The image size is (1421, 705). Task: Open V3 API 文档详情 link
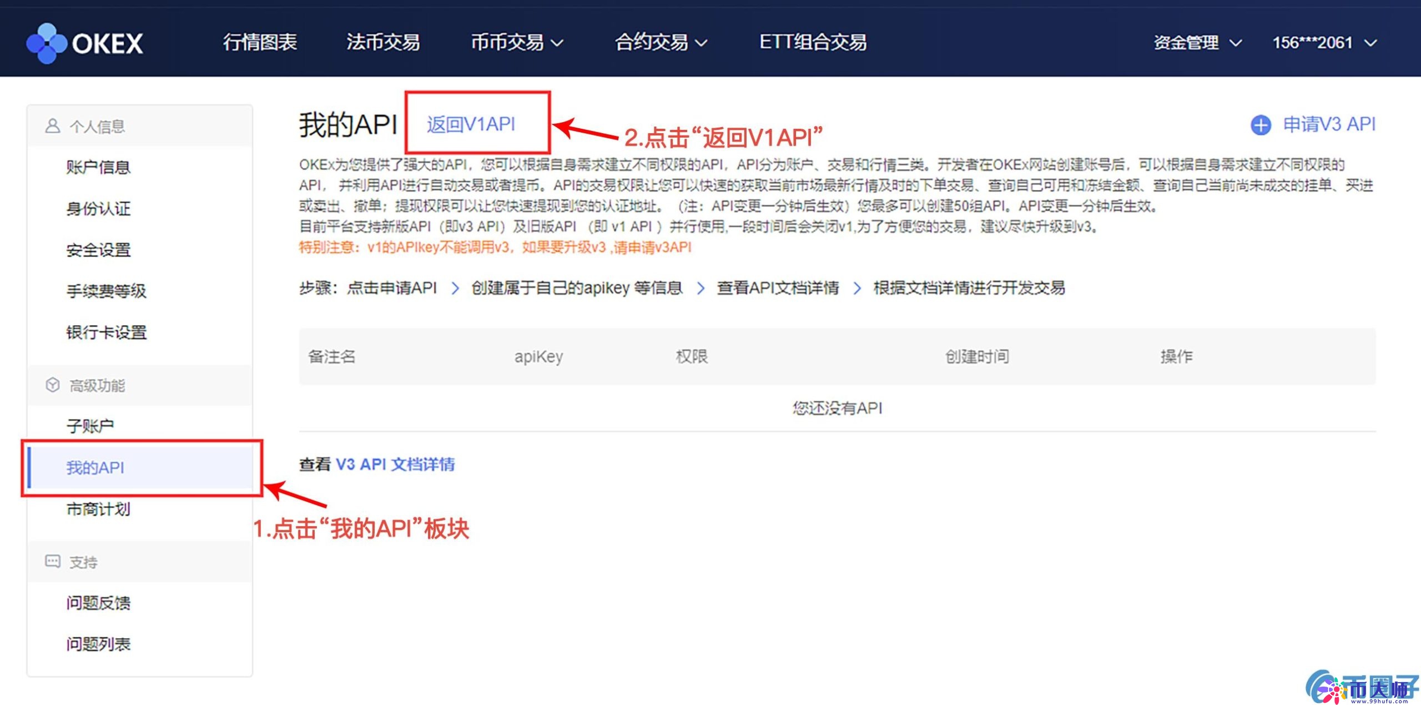click(x=395, y=464)
